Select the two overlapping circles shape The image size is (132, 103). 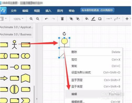coord(26,56)
